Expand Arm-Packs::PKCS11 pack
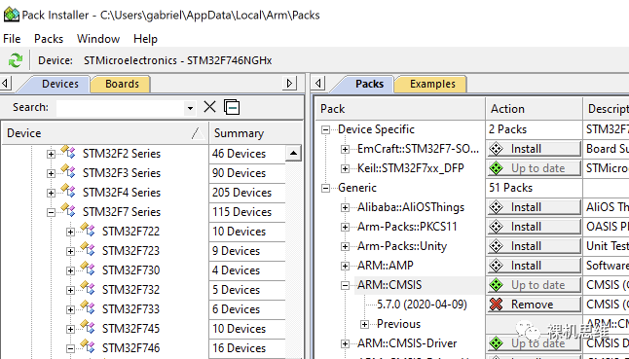This screenshot has height=359, width=629. [345, 228]
